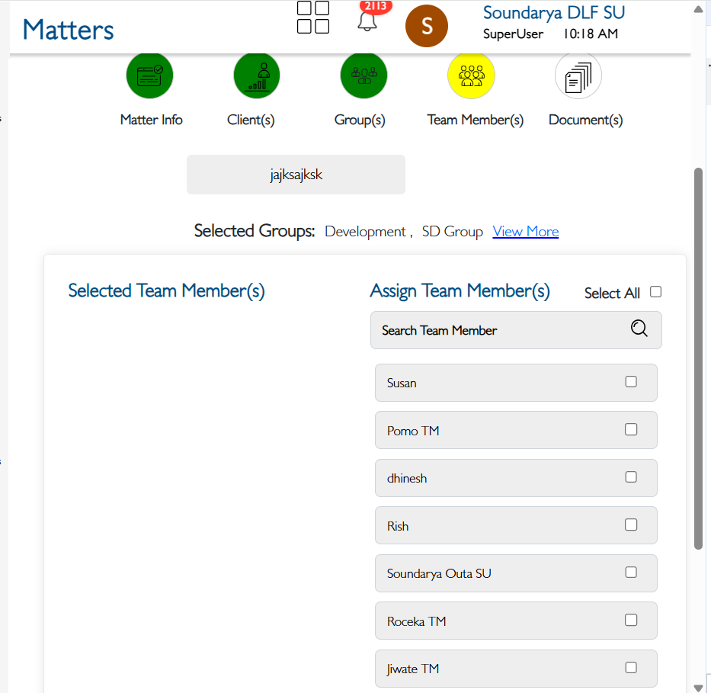
Task: Click the jajksajksk matter name box
Action: pos(296,175)
